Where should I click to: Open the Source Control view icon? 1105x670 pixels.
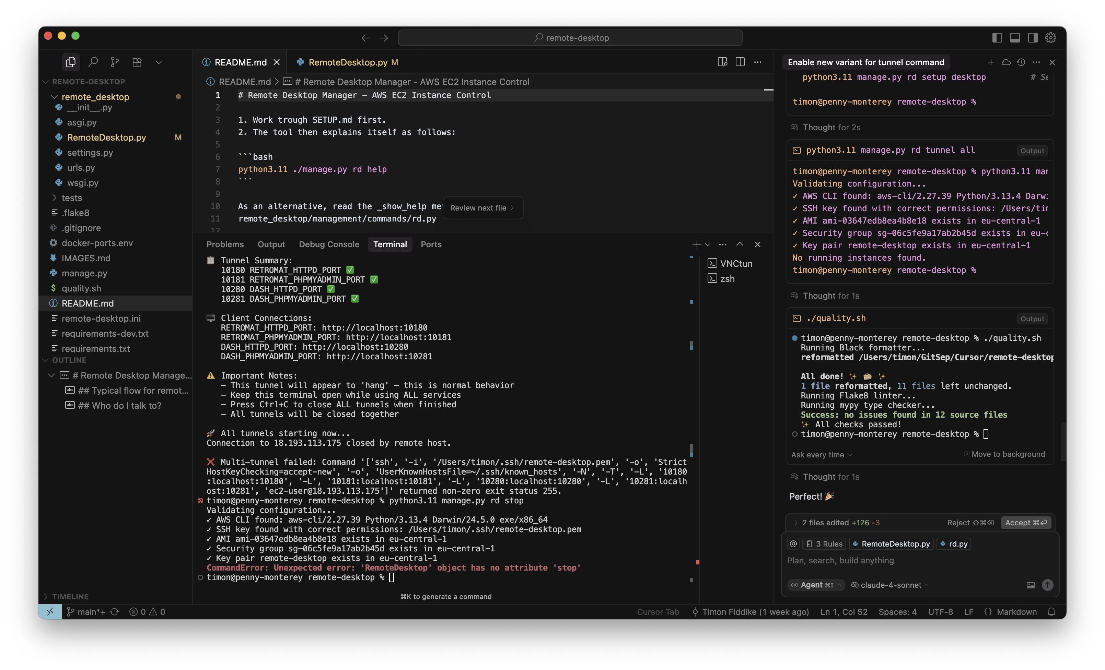pos(115,62)
